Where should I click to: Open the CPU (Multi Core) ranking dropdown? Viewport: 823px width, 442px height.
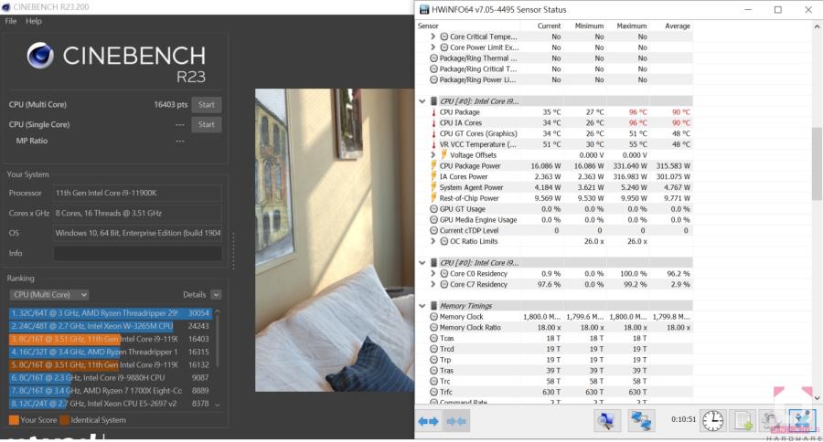[x=49, y=295]
